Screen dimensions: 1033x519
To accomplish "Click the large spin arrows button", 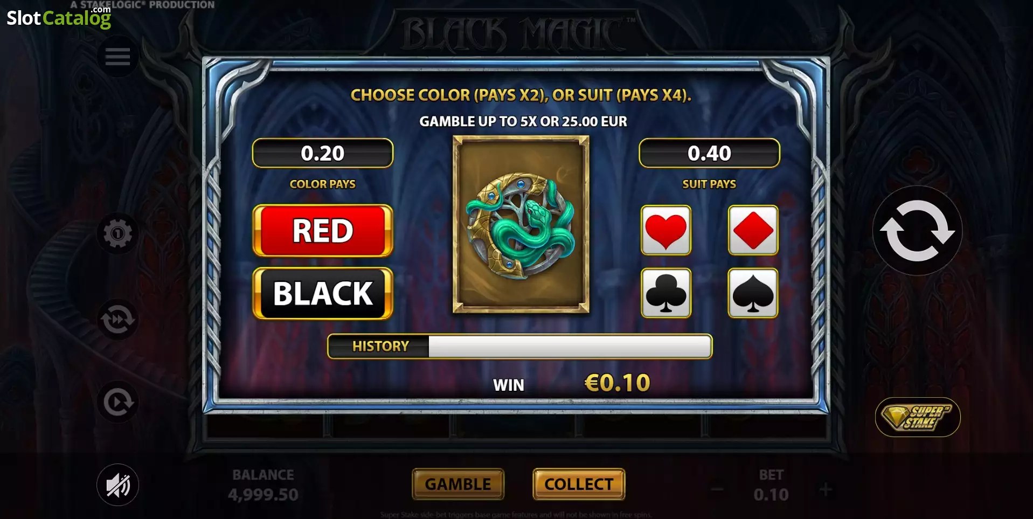I will click(917, 231).
